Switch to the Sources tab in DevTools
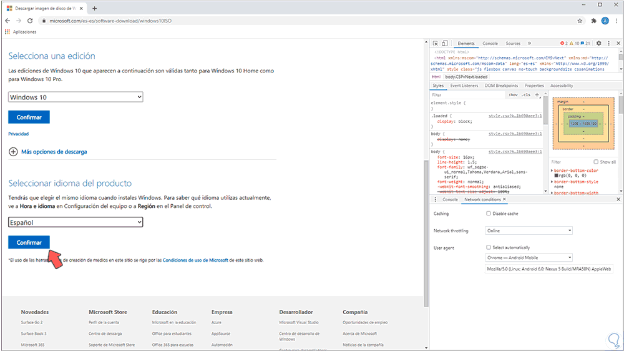 (x=513, y=44)
